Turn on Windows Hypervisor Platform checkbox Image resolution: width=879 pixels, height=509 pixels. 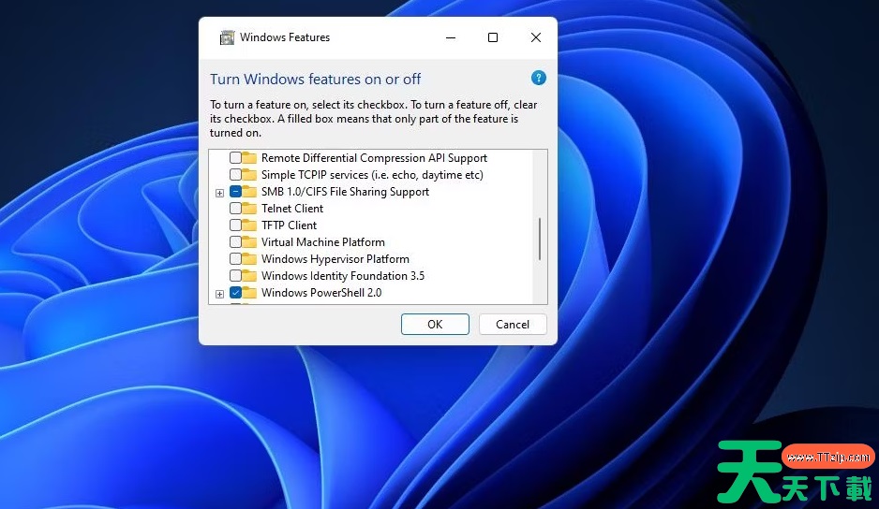tap(235, 258)
